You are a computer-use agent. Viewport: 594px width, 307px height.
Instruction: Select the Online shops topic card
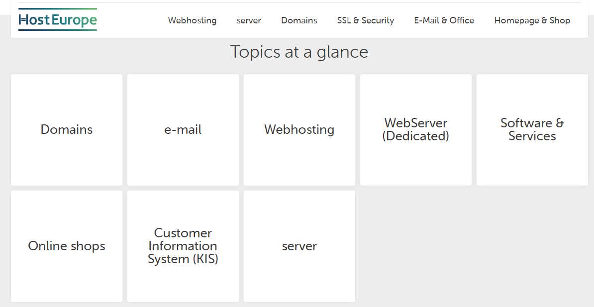tap(67, 246)
